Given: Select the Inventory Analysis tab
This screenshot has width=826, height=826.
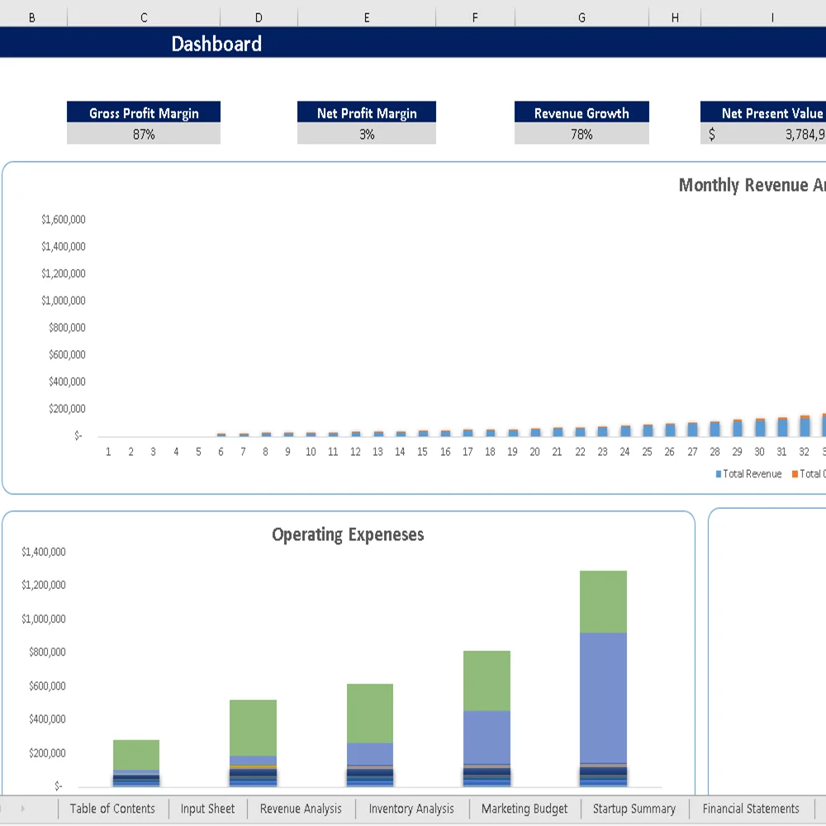Looking at the screenshot, I should pyautogui.click(x=411, y=809).
